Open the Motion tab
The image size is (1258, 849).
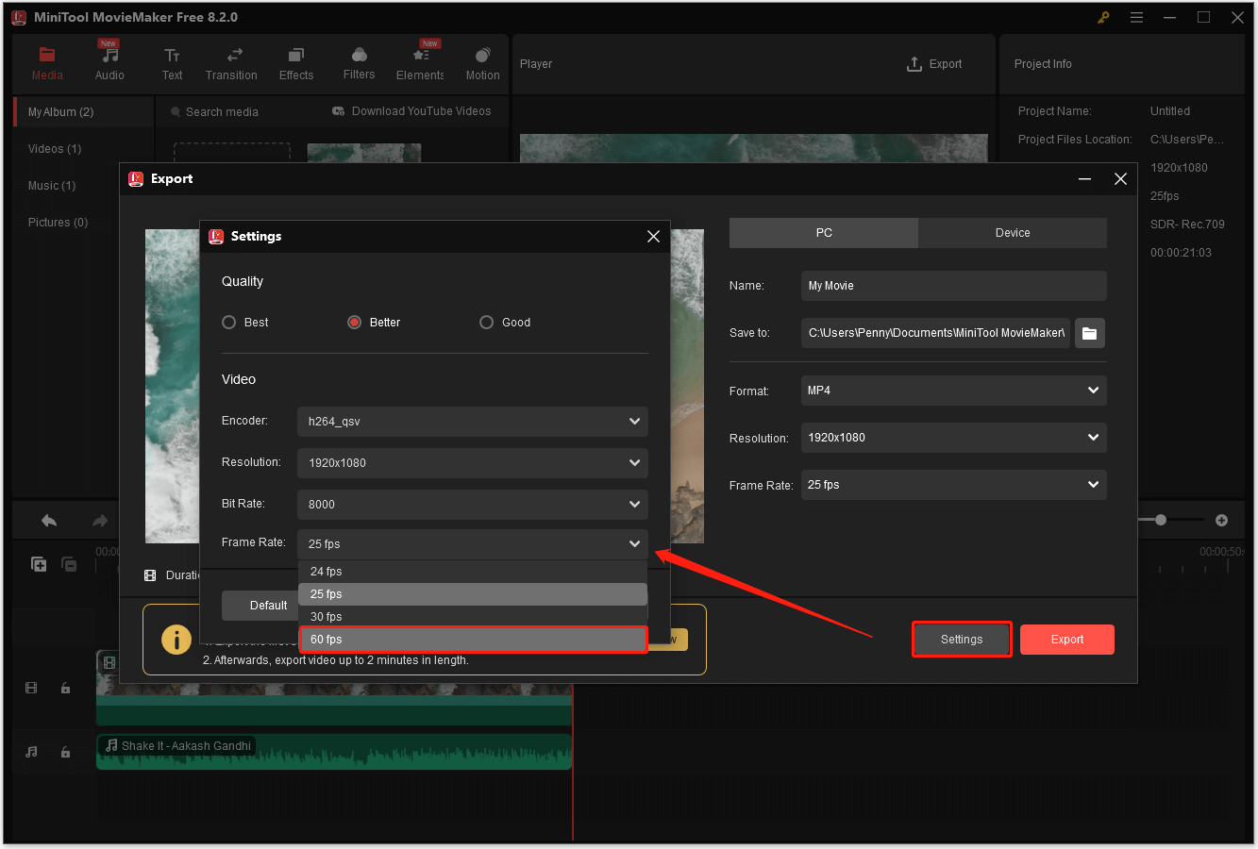coord(482,63)
